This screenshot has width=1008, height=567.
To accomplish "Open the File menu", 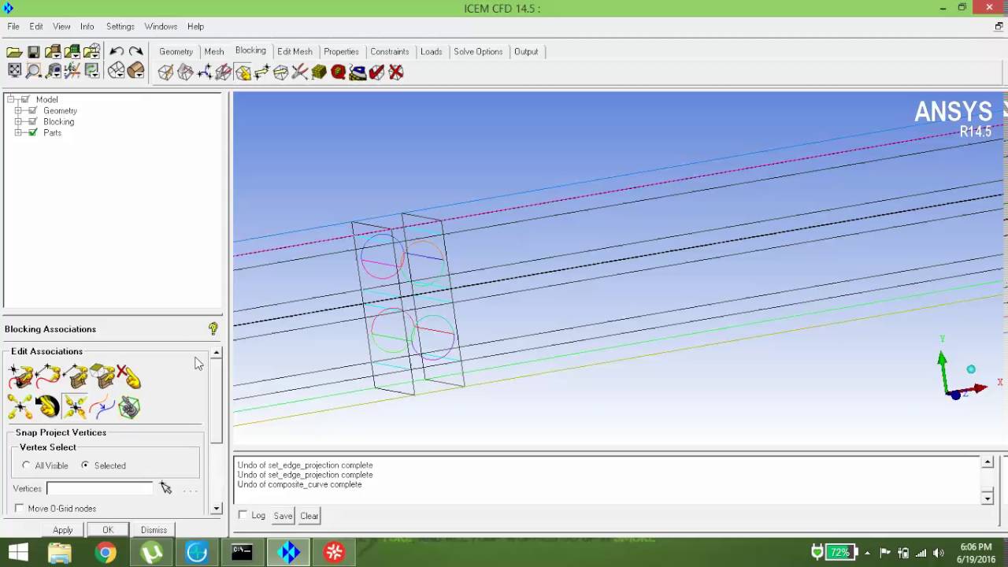I will [13, 26].
